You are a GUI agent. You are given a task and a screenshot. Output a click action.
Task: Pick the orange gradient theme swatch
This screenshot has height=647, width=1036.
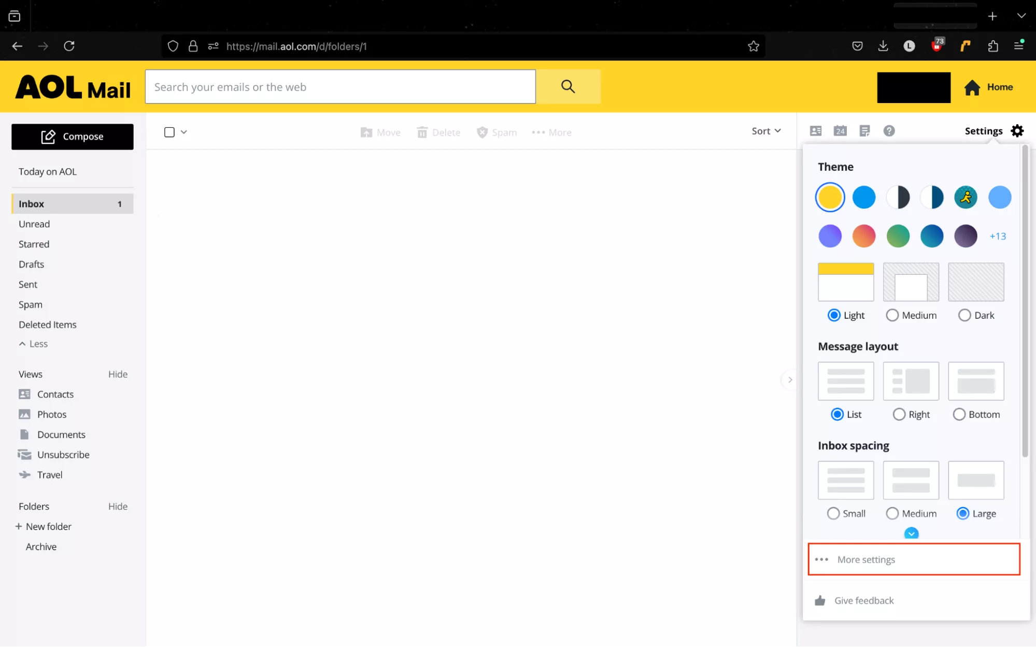[x=864, y=237]
